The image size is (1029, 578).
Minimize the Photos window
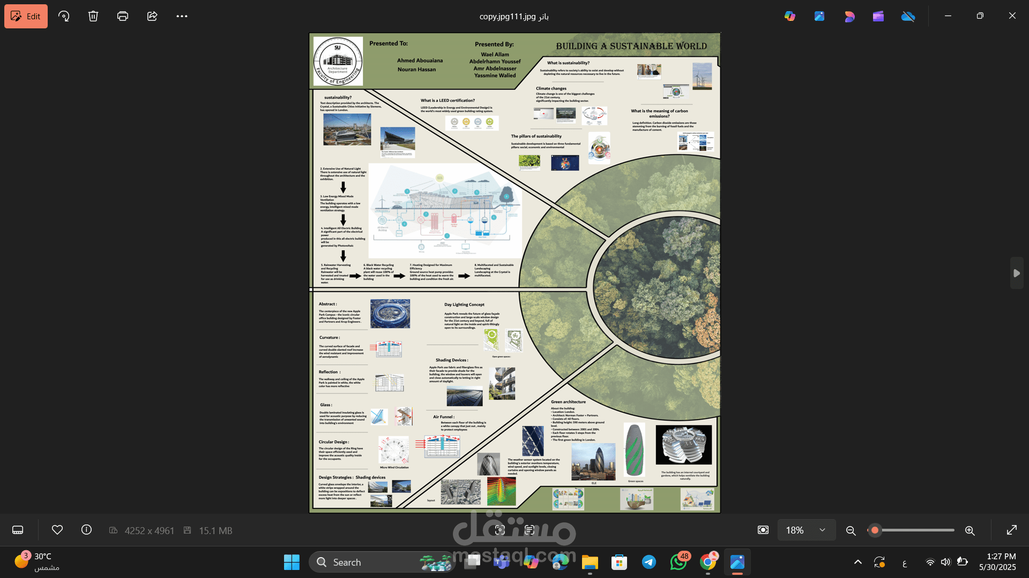pos(948,16)
